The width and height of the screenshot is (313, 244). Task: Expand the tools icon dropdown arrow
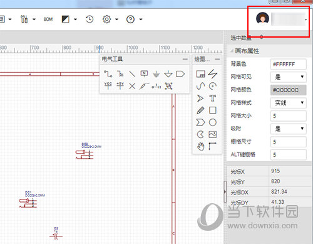34,19
